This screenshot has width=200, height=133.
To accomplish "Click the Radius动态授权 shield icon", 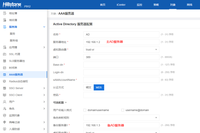I will 5,81.
